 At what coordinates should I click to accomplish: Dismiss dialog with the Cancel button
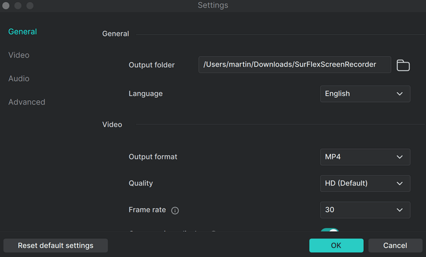coord(395,246)
